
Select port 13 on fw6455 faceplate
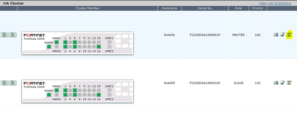pos(94,90)
